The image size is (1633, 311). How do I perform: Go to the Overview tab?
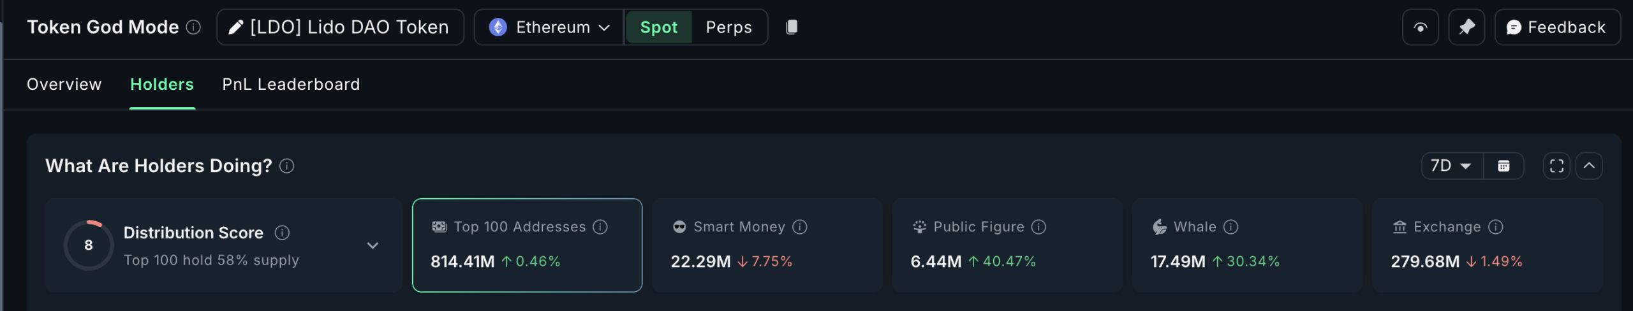click(64, 84)
